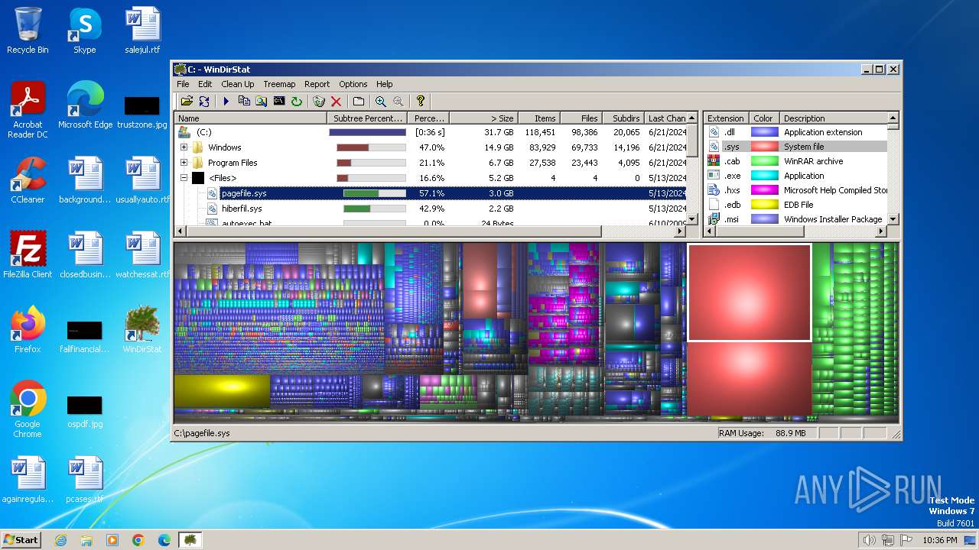Select the Microsoft Edge desktop shortcut
Viewport: 979px width, 550px height.
[85, 105]
